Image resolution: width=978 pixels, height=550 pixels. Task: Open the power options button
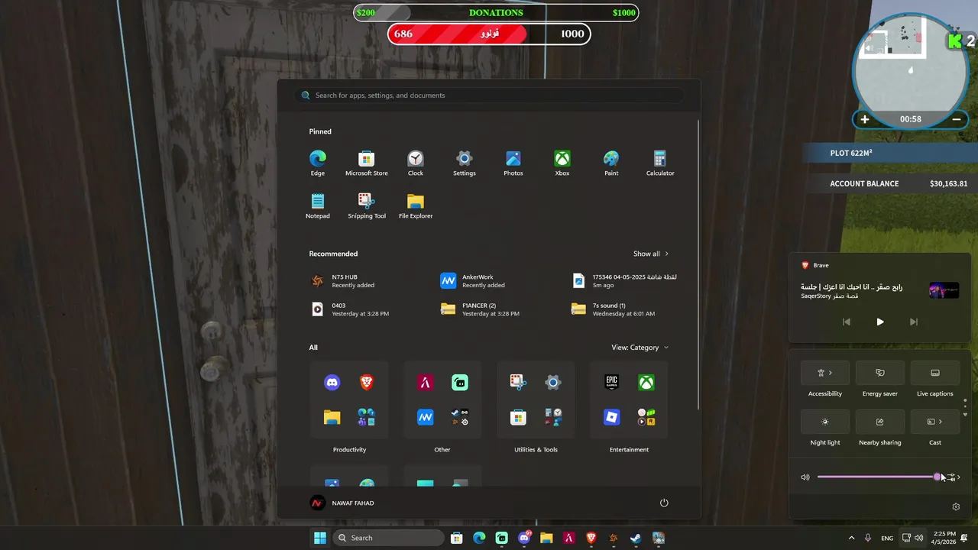(x=664, y=503)
